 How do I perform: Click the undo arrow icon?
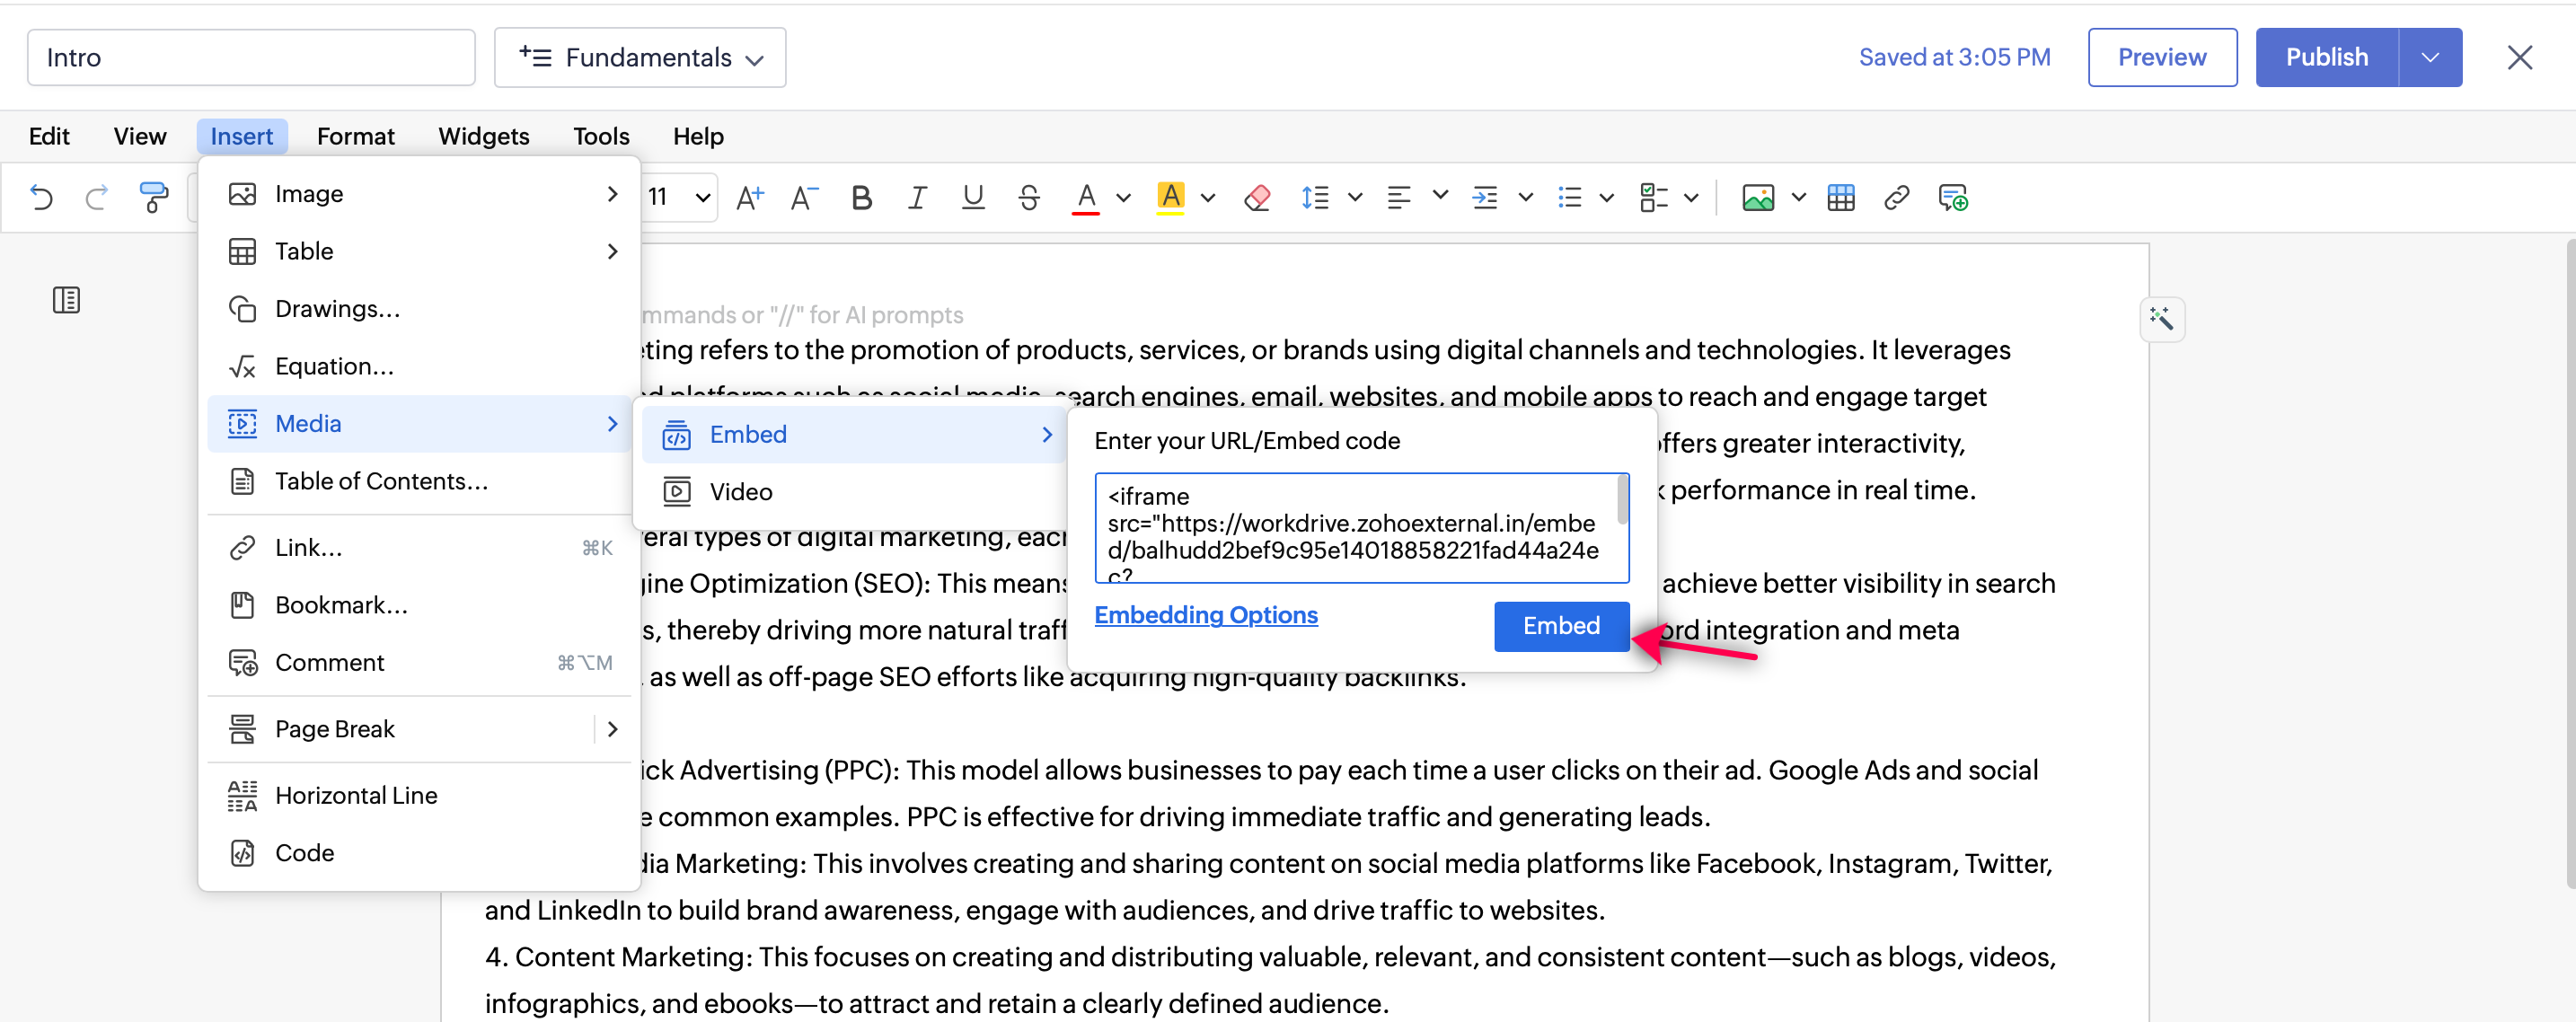point(41,198)
